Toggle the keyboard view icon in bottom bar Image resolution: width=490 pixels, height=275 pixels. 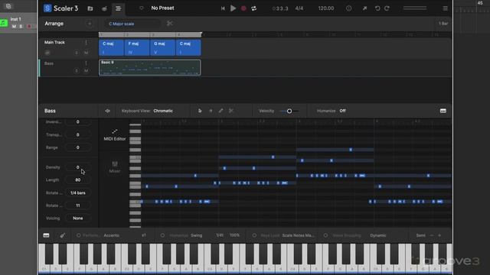click(x=46, y=235)
